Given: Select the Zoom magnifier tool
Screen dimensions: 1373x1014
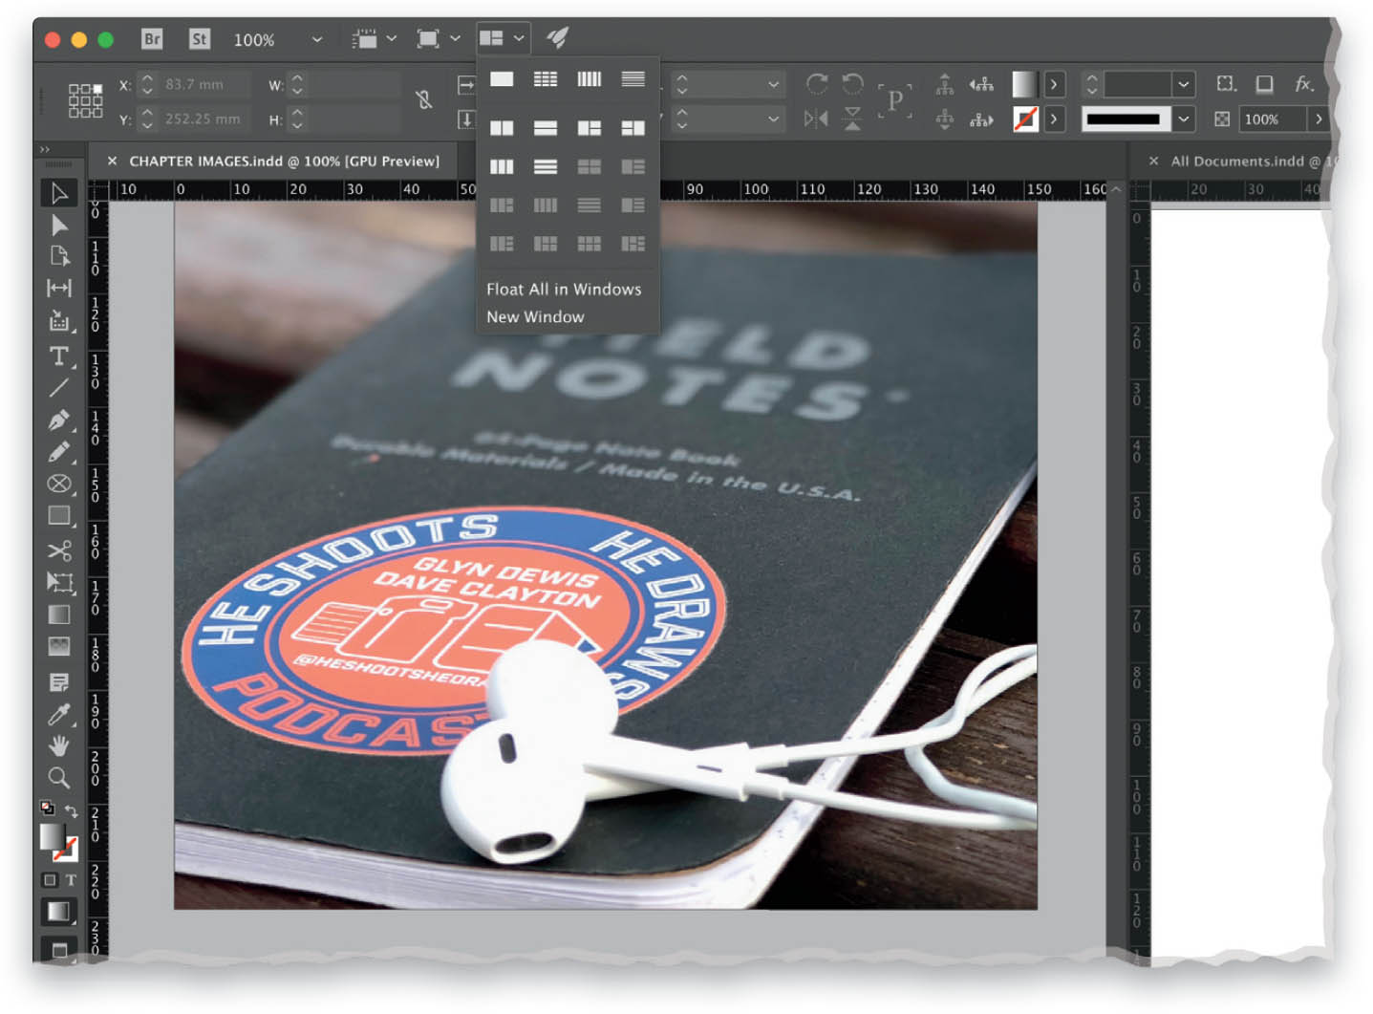Looking at the screenshot, I should pos(59,777).
